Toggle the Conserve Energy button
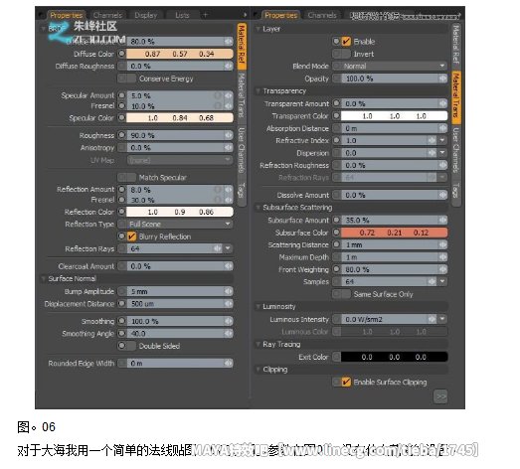Viewport: 520px width, 469px height. (x=127, y=78)
